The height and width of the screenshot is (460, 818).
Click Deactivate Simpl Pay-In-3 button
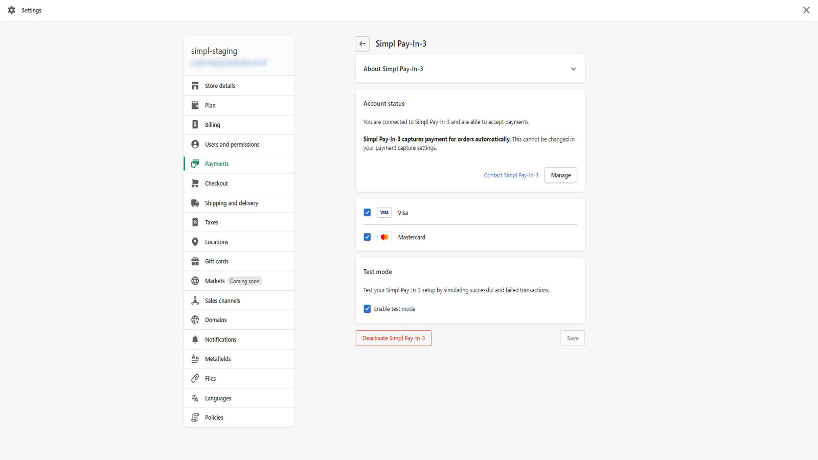tap(393, 338)
